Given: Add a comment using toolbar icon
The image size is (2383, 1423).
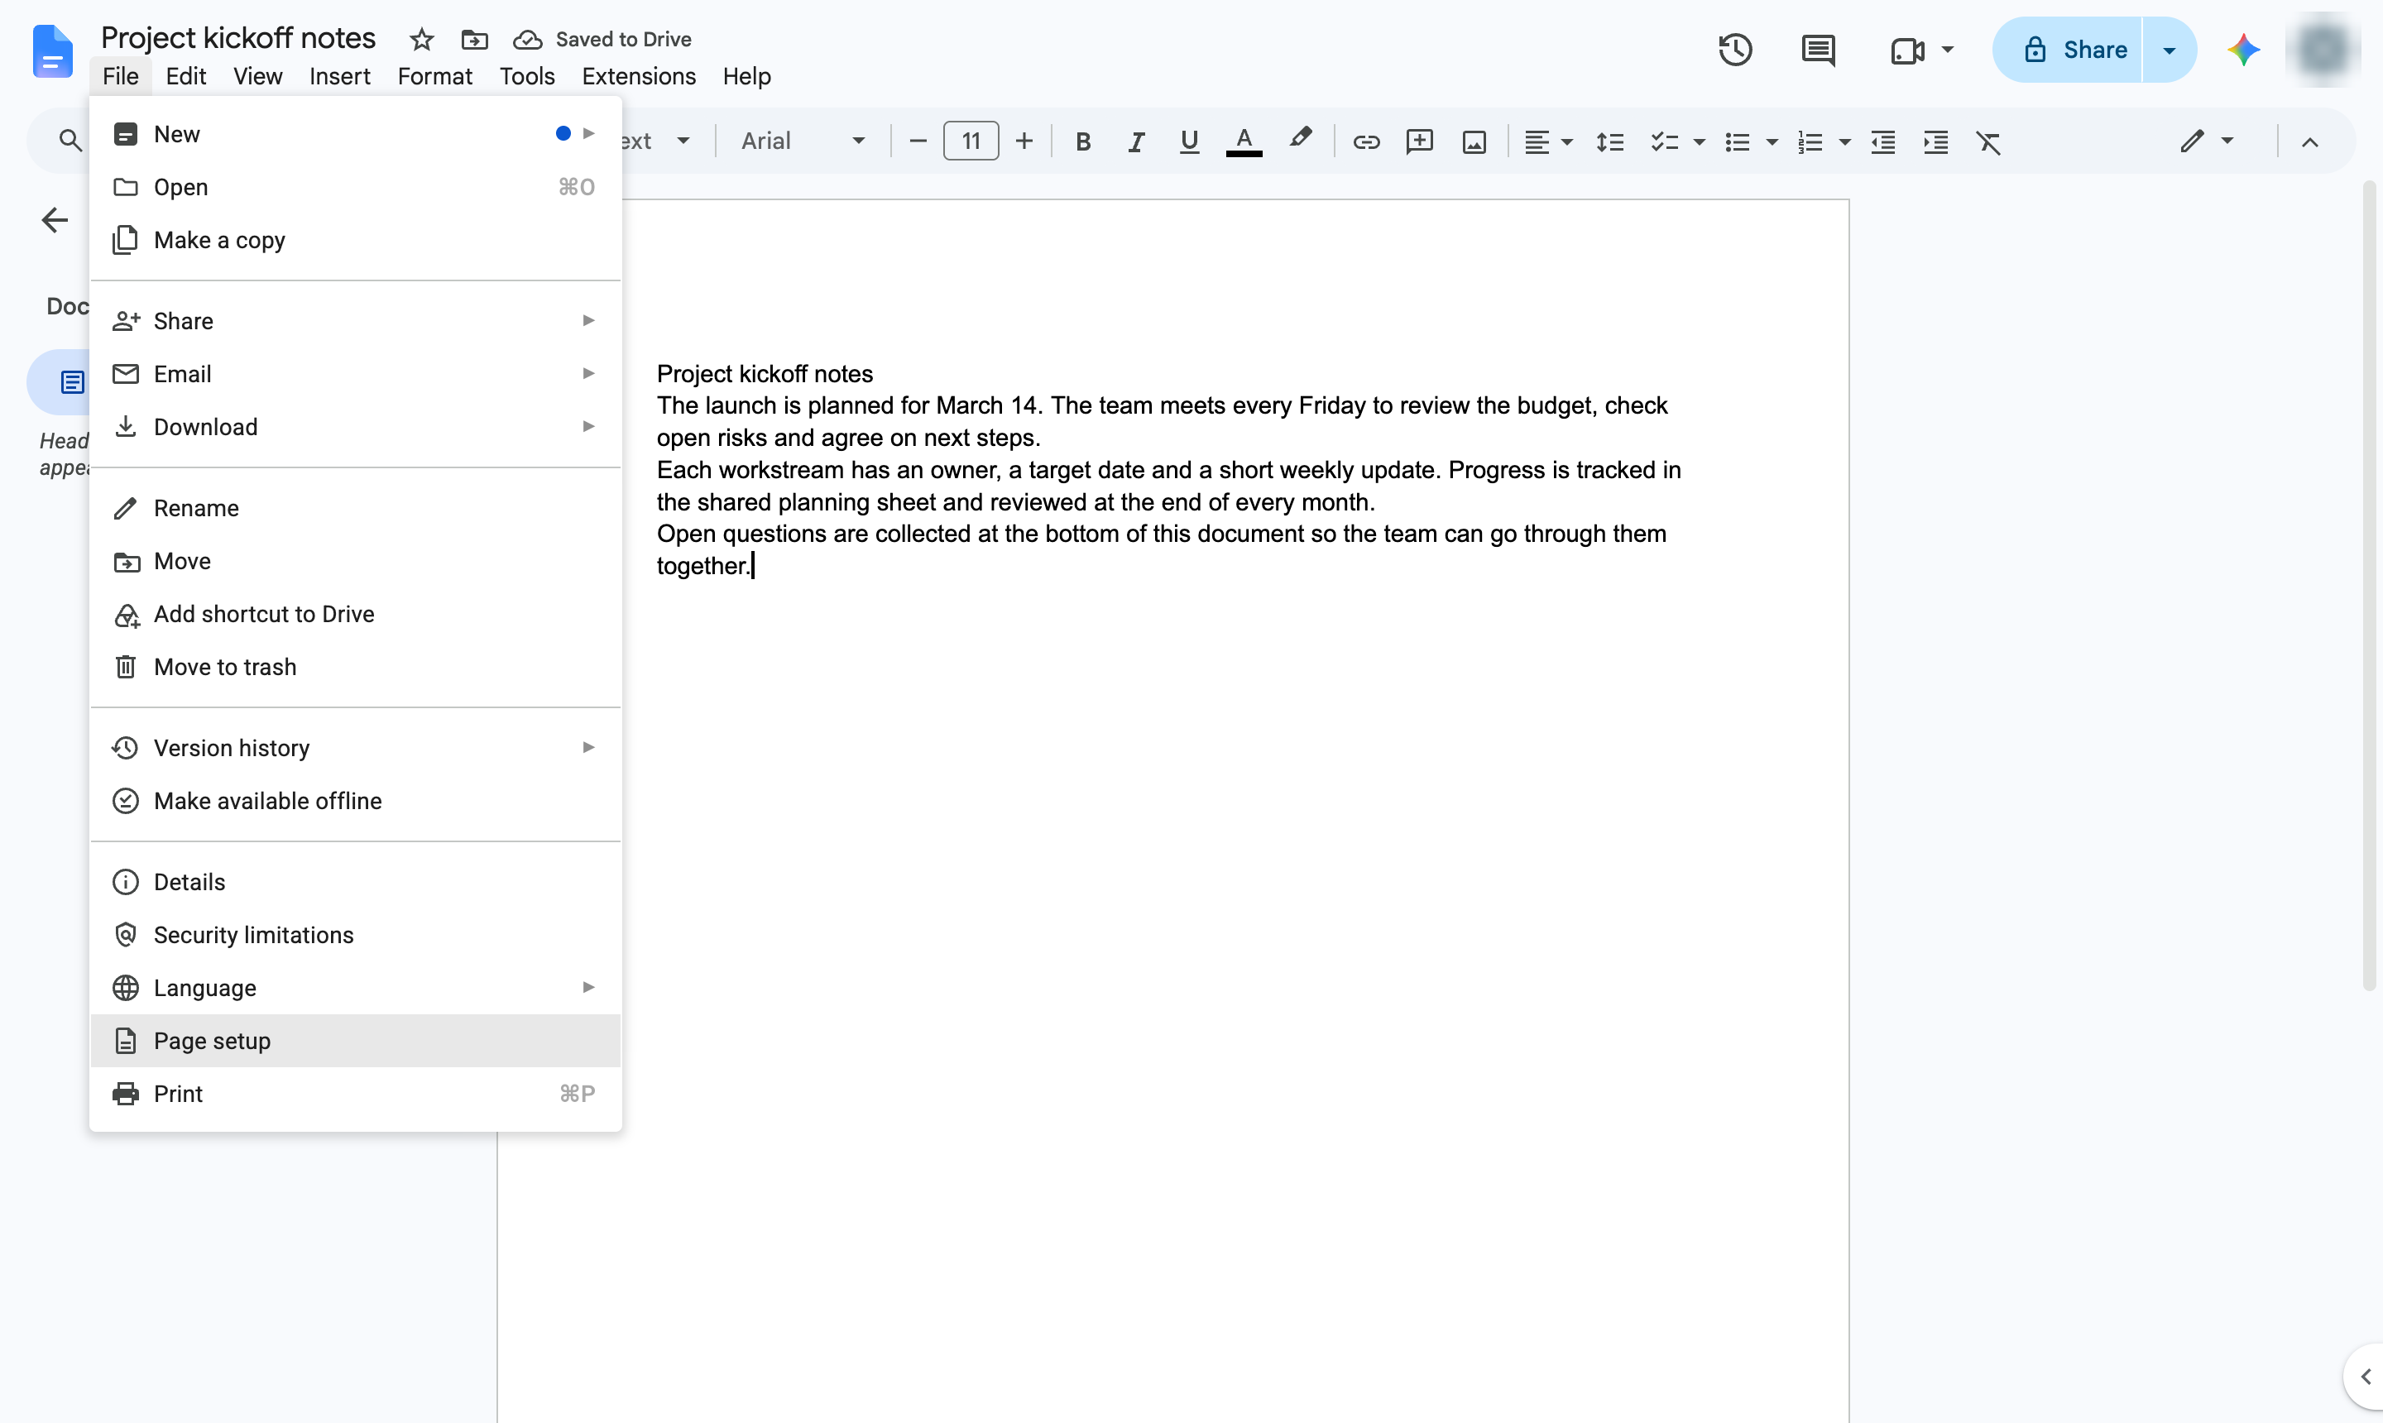Looking at the screenshot, I should (x=1419, y=142).
